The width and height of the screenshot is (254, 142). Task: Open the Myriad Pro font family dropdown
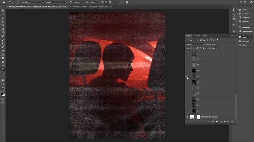point(33,2)
